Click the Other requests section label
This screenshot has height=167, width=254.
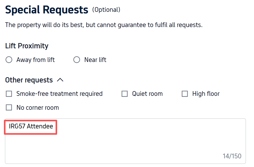click(x=29, y=80)
